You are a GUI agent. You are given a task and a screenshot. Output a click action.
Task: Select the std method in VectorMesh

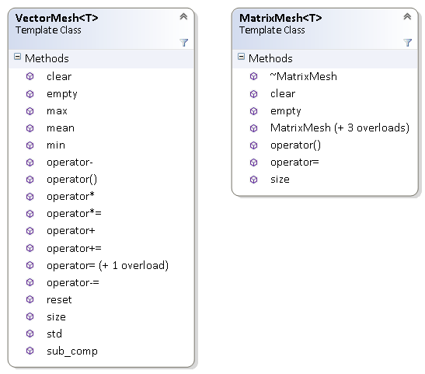pos(54,334)
